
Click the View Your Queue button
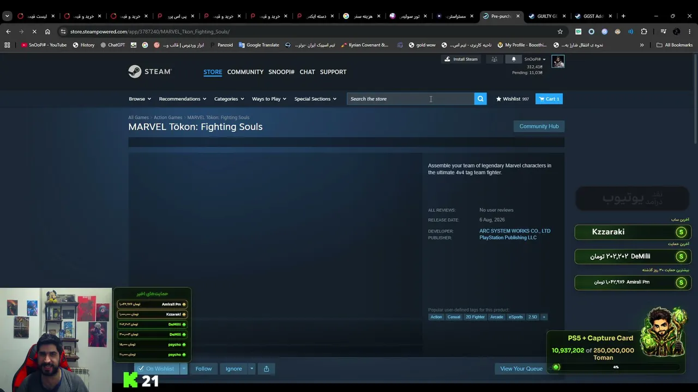click(x=521, y=369)
